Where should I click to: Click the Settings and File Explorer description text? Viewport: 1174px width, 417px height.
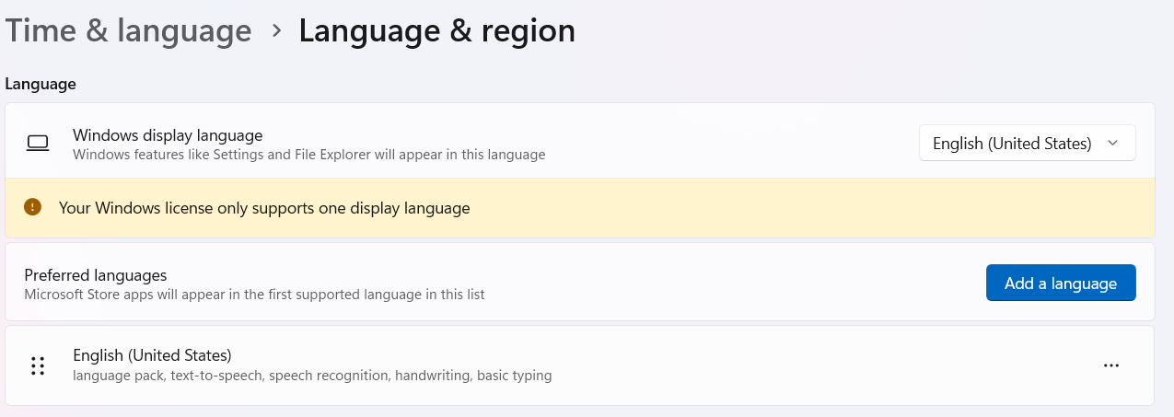point(308,155)
